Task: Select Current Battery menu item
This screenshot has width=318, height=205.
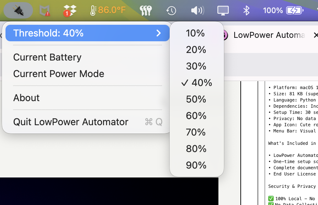Action: coord(47,57)
